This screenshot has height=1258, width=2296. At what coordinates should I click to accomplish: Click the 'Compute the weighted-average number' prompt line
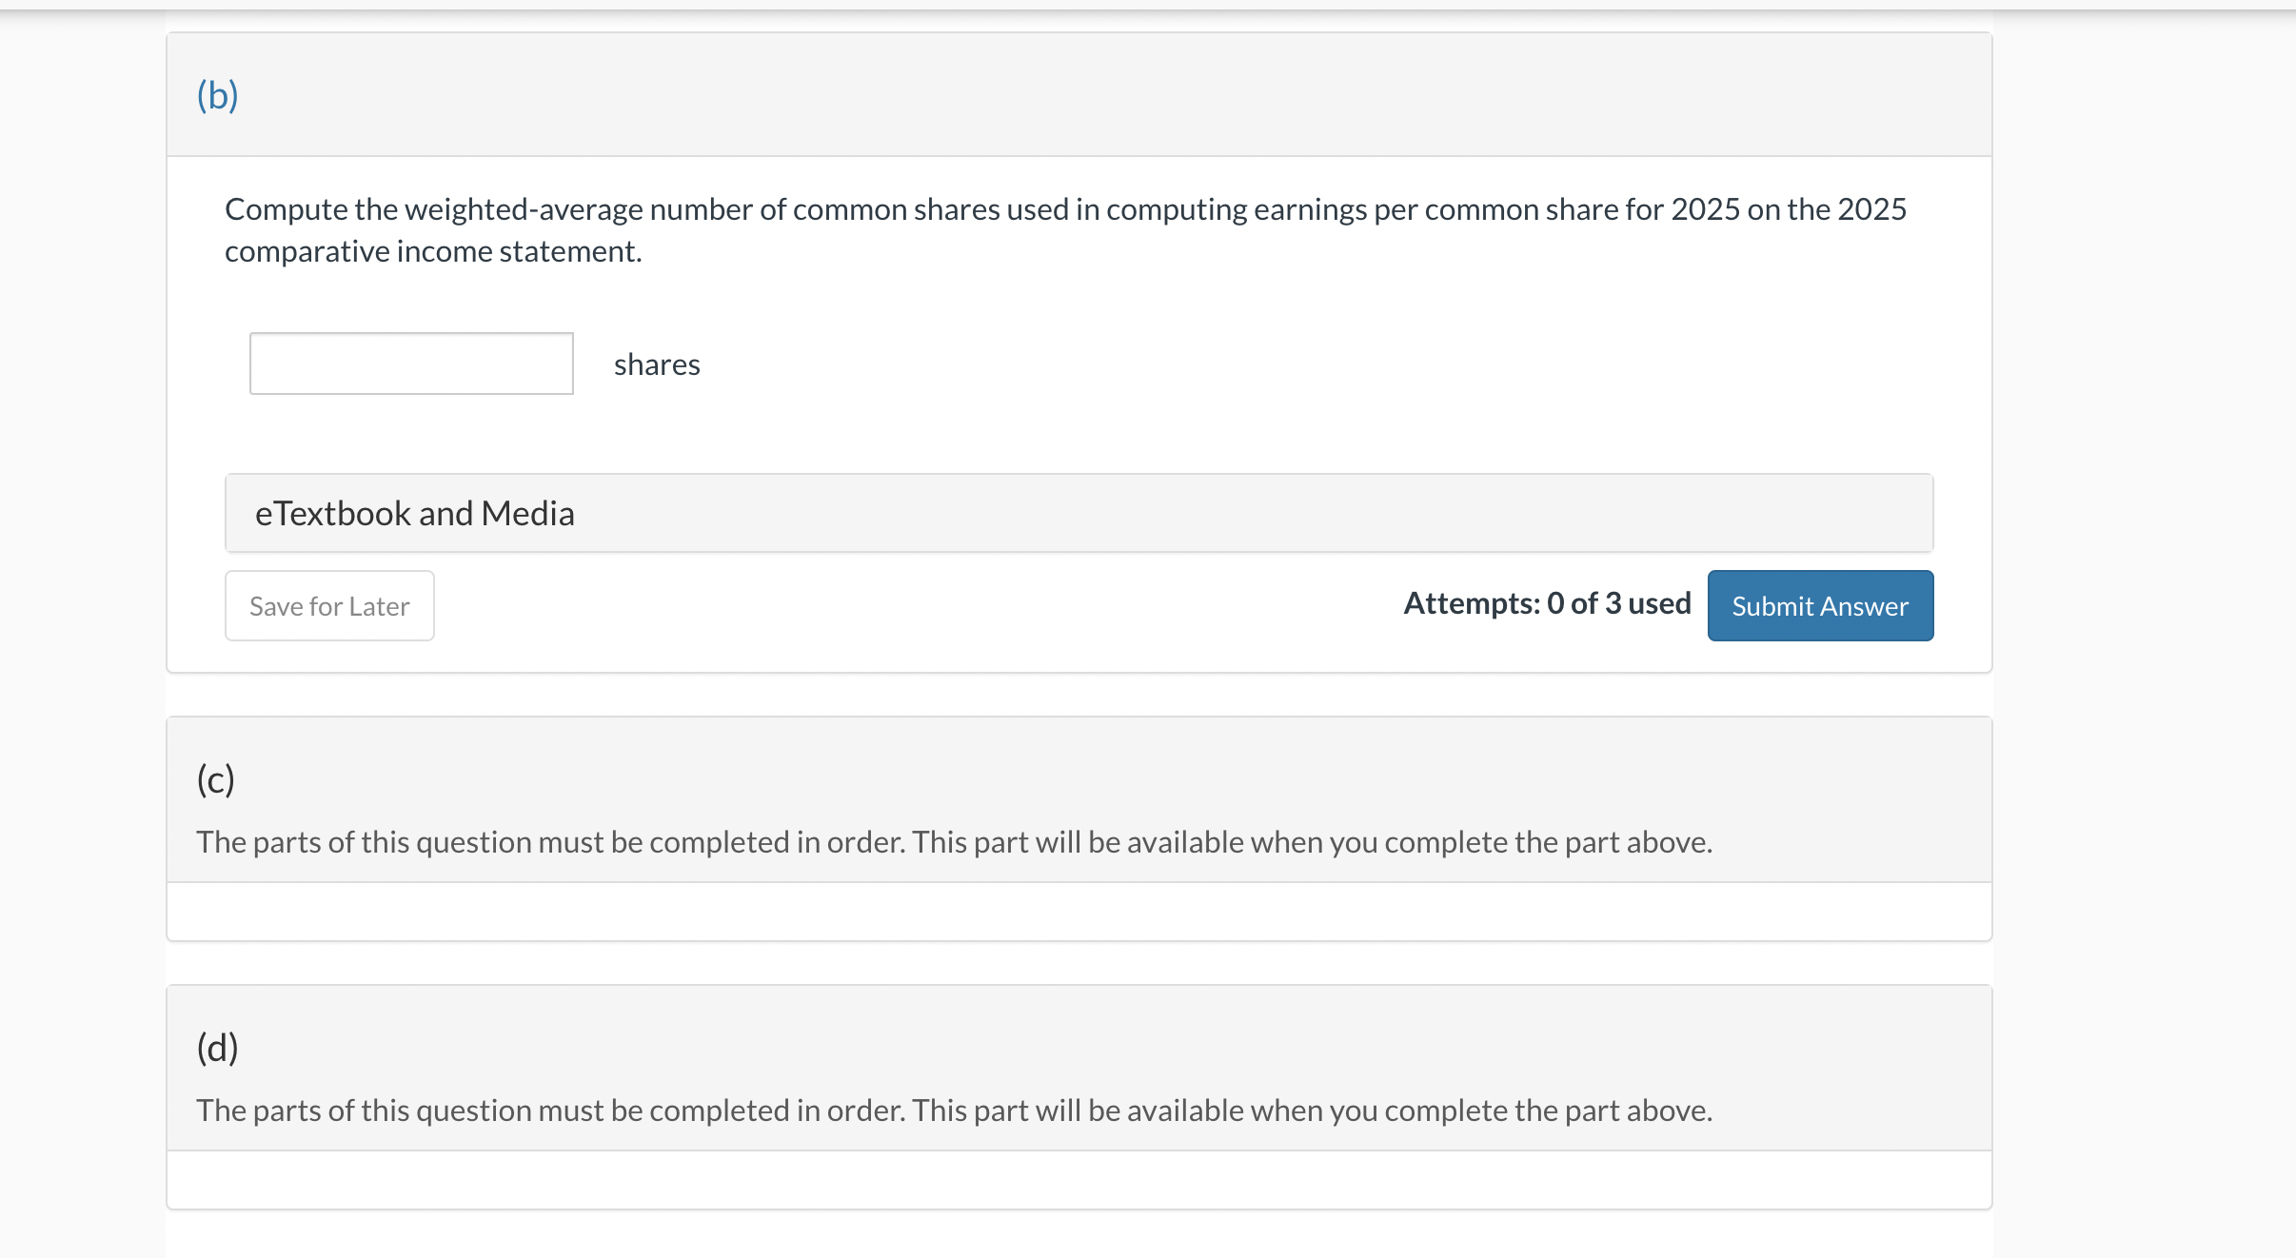(1064, 209)
